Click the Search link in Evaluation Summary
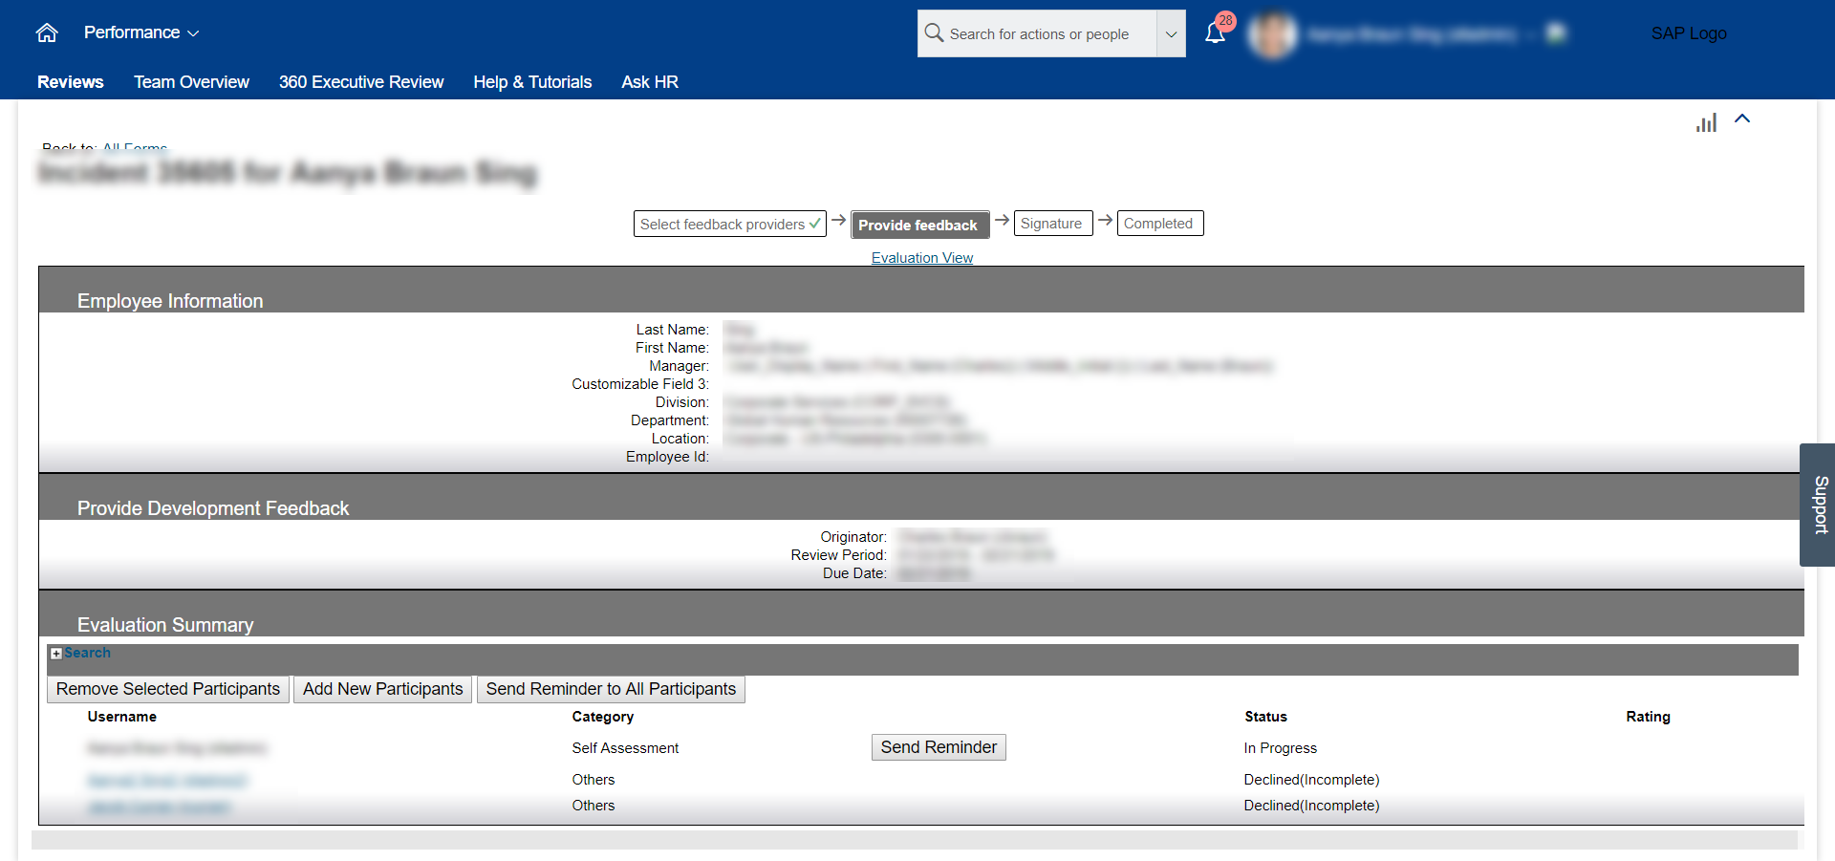 pos(87,653)
